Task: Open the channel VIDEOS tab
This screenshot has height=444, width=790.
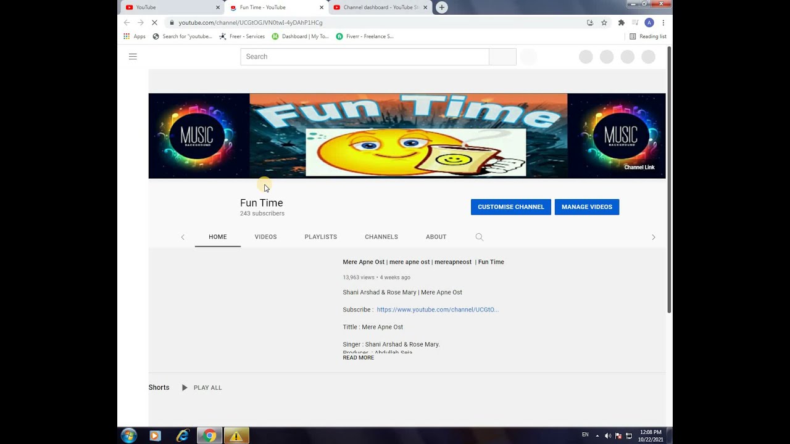Action: pyautogui.click(x=265, y=237)
